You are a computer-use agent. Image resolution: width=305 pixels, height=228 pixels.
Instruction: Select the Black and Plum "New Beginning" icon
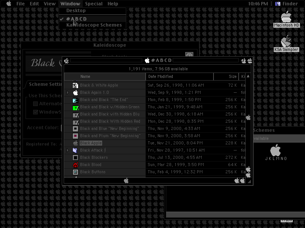pyautogui.click(x=75, y=136)
